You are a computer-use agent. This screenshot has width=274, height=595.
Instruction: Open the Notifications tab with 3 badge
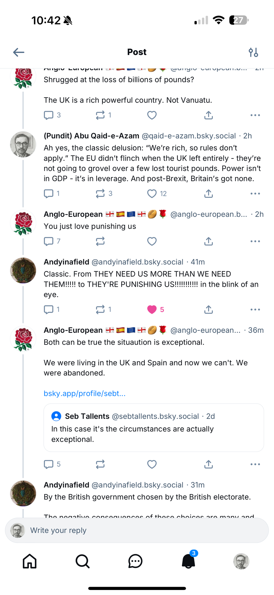(189, 561)
